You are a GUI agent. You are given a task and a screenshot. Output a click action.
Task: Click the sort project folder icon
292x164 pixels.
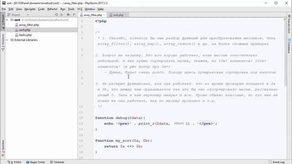tap(12, 20)
